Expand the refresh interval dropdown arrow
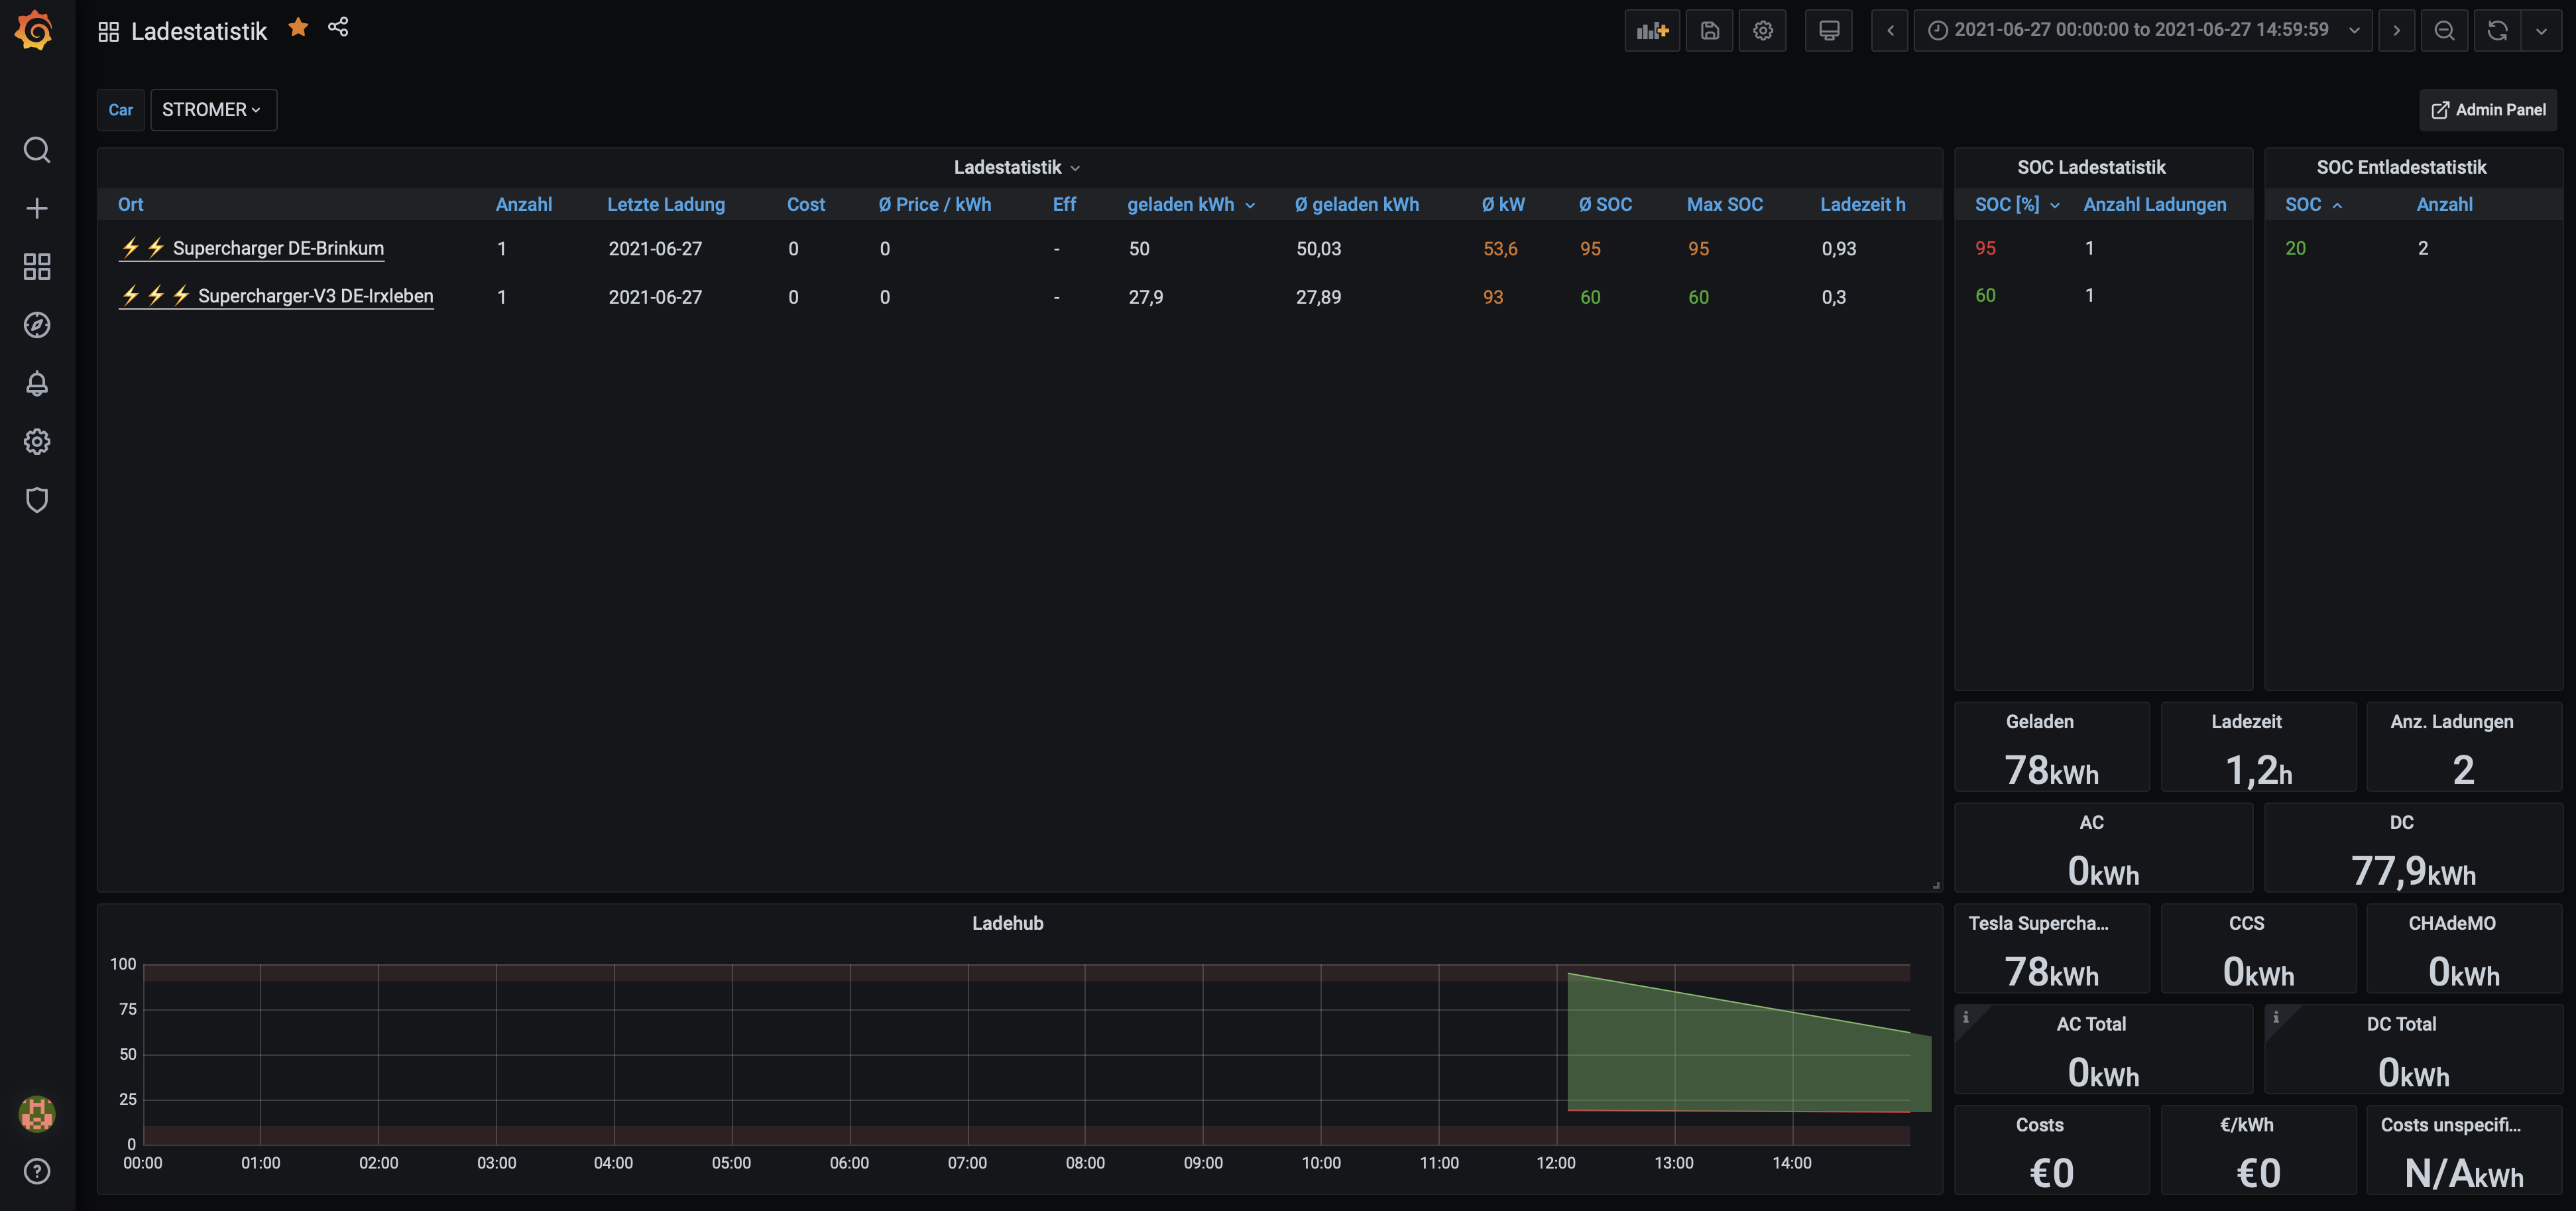Screen dimensions: 2576x1211 2541,30
